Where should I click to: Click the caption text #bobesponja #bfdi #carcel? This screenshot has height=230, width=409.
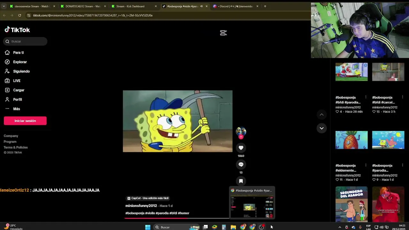click(384, 100)
